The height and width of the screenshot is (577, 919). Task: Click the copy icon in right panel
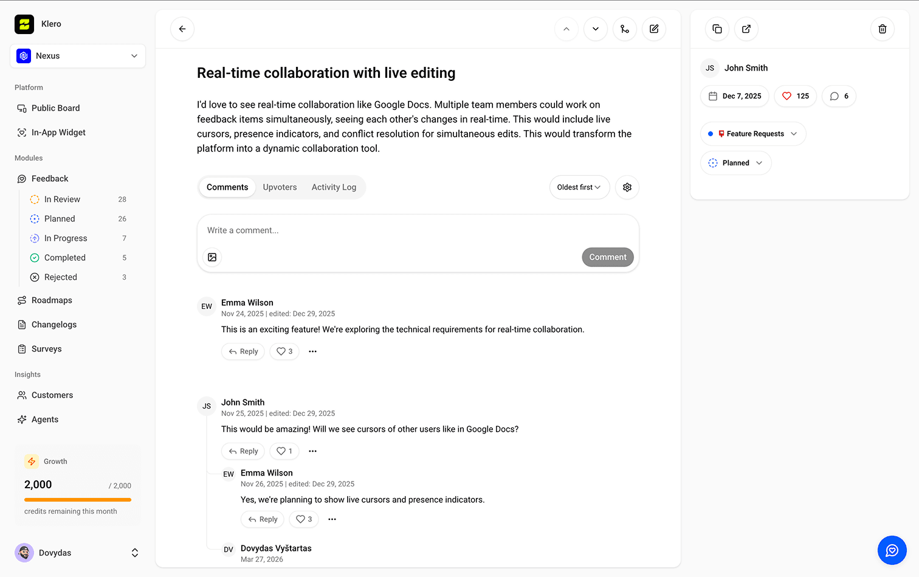pos(717,29)
